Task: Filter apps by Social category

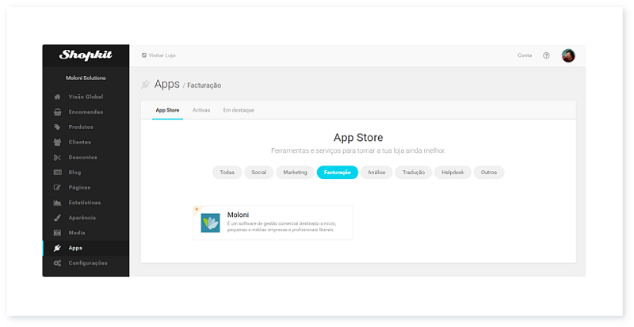Action: (x=259, y=172)
